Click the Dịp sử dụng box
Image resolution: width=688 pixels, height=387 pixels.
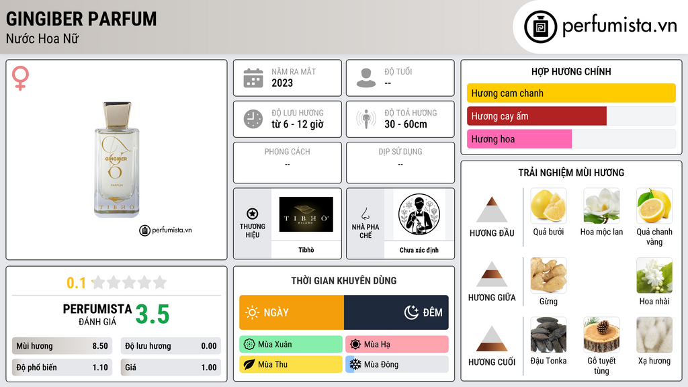point(400,163)
